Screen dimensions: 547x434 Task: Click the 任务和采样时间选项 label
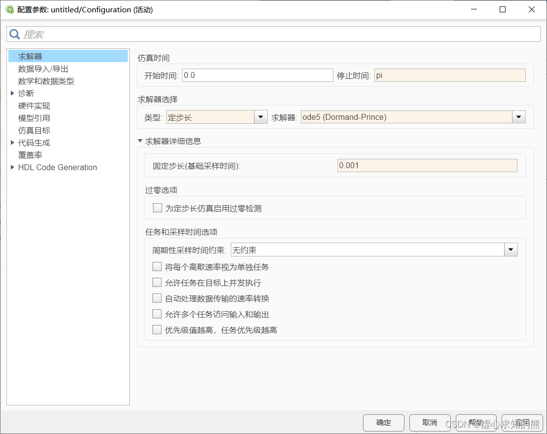pos(182,232)
